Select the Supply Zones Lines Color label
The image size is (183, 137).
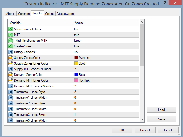click(31, 63)
